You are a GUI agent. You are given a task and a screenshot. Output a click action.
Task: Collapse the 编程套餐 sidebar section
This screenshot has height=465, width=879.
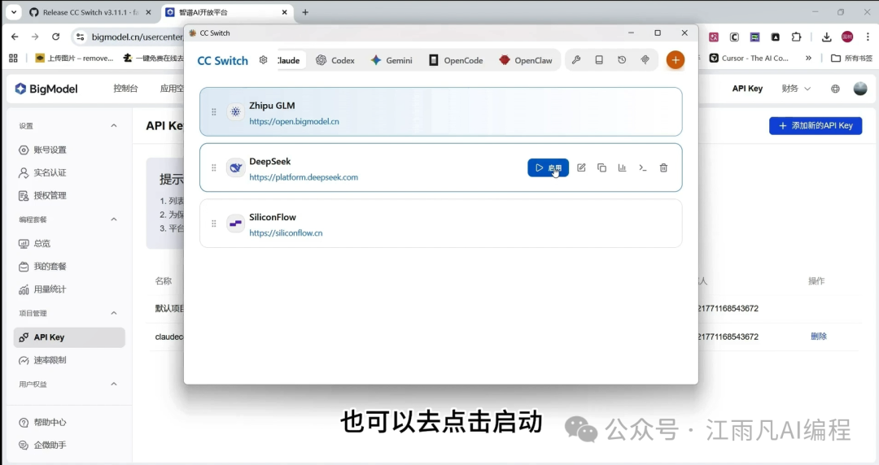pyautogui.click(x=114, y=219)
